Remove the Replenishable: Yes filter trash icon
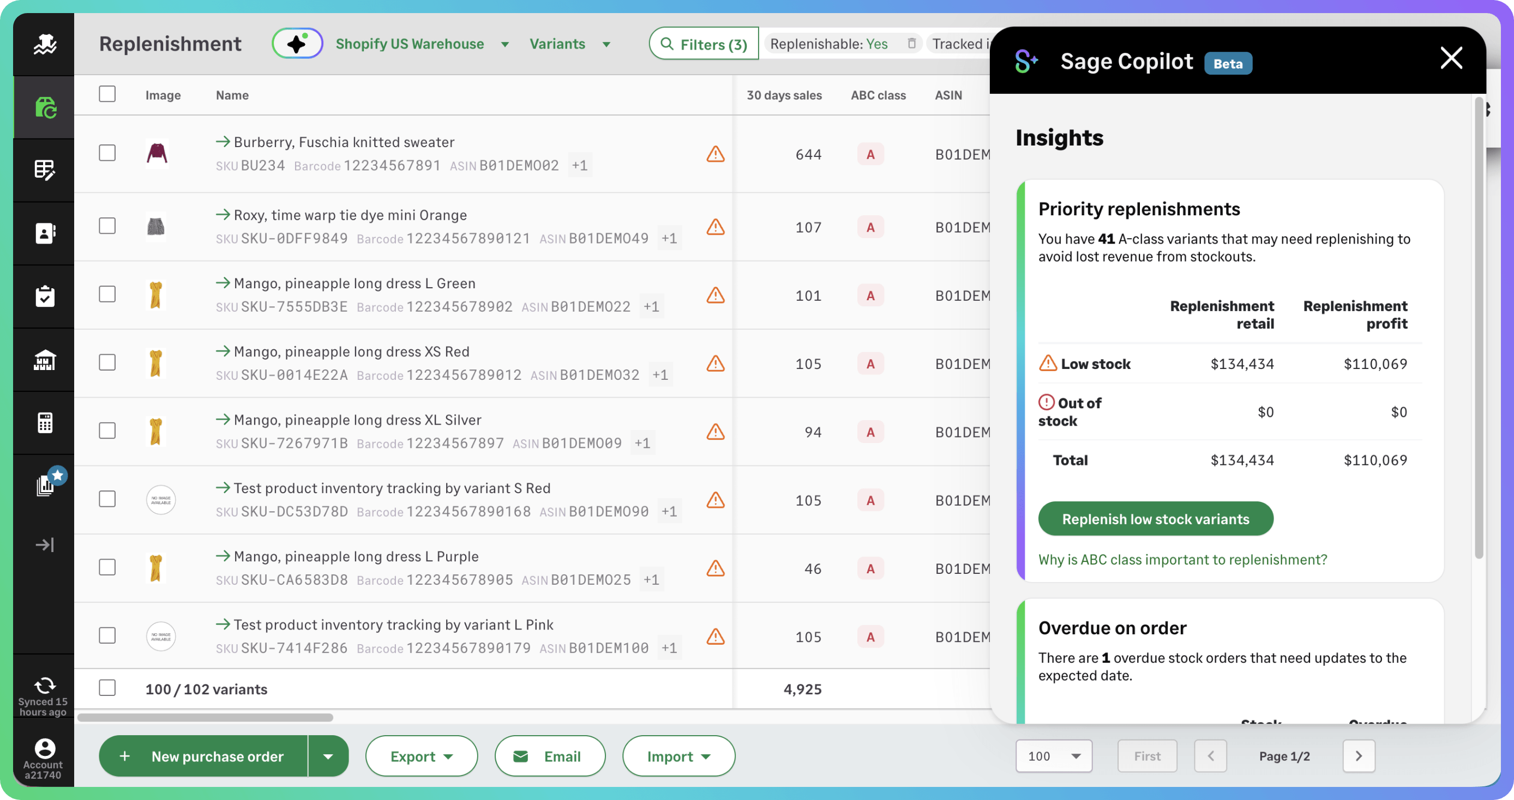The height and width of the screenshot is (800, 1514). point(911,44)
